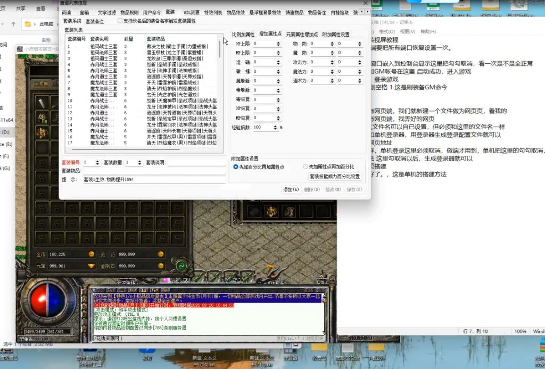Screen dimensions: 545x369
Task: Enable 支持改名后的装备名字触发套装属性 checkbox
Action: (x=120, y=21)
